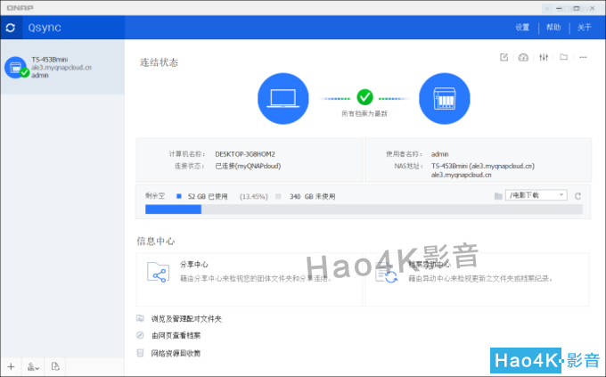Click the document log icon at sidebar bottom
606x377 pixels.
(x=55, y=366)
